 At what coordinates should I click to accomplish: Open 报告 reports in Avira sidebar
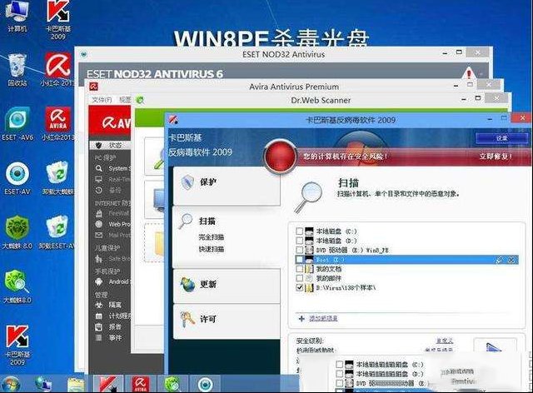pos(109,326)
